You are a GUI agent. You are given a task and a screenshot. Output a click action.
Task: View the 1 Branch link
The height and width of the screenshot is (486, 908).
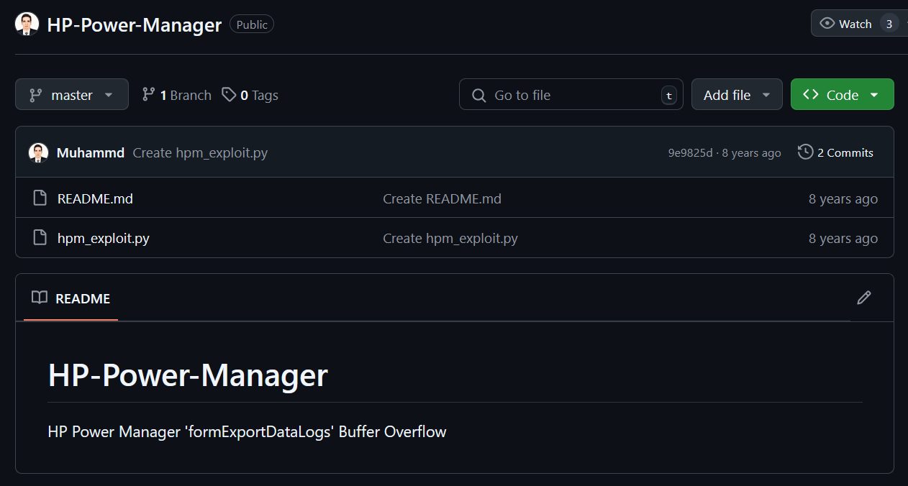(x=176, y=95)
